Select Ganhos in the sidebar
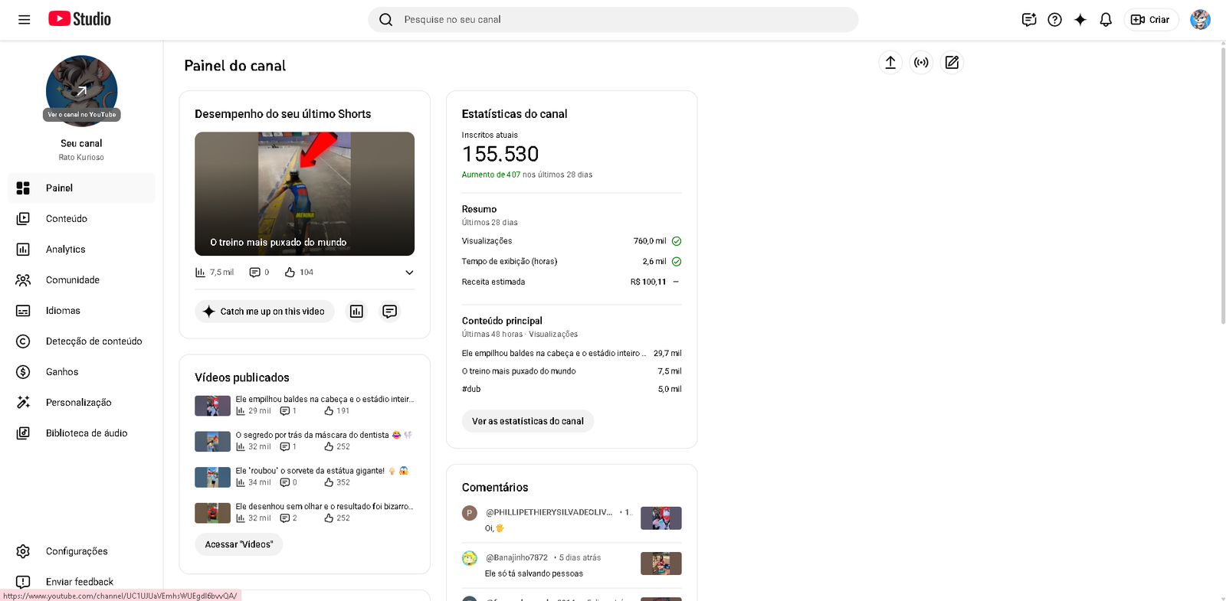This screenshot has width=1226, height=601. point(62,372)
